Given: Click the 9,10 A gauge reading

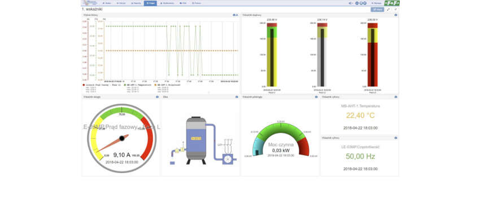Looking at the screenshot, I should tap(122, 155).
